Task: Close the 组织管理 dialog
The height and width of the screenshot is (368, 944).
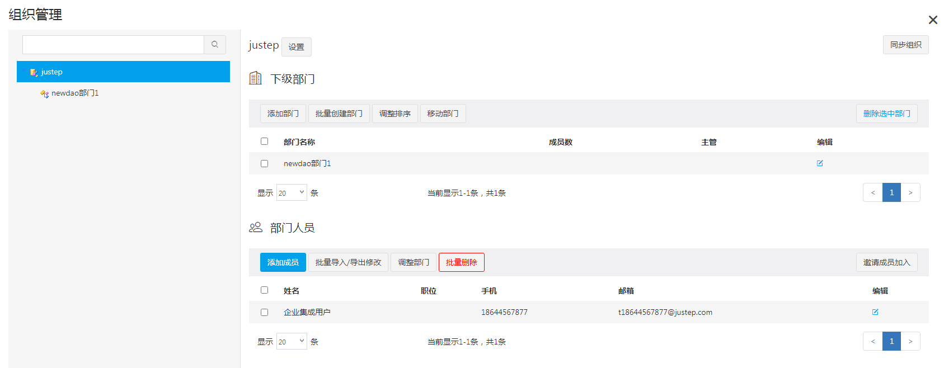Action: [x=933, y=20]
